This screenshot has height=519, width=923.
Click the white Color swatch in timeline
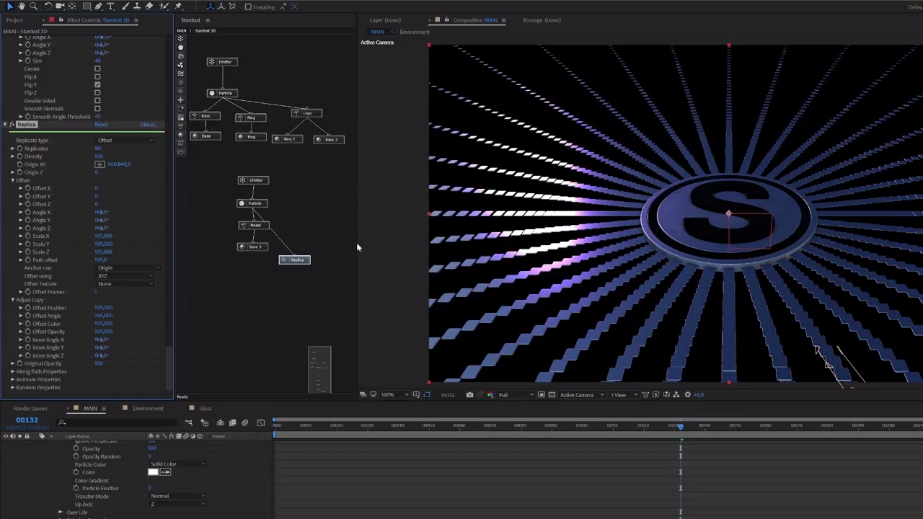point(153,472)
